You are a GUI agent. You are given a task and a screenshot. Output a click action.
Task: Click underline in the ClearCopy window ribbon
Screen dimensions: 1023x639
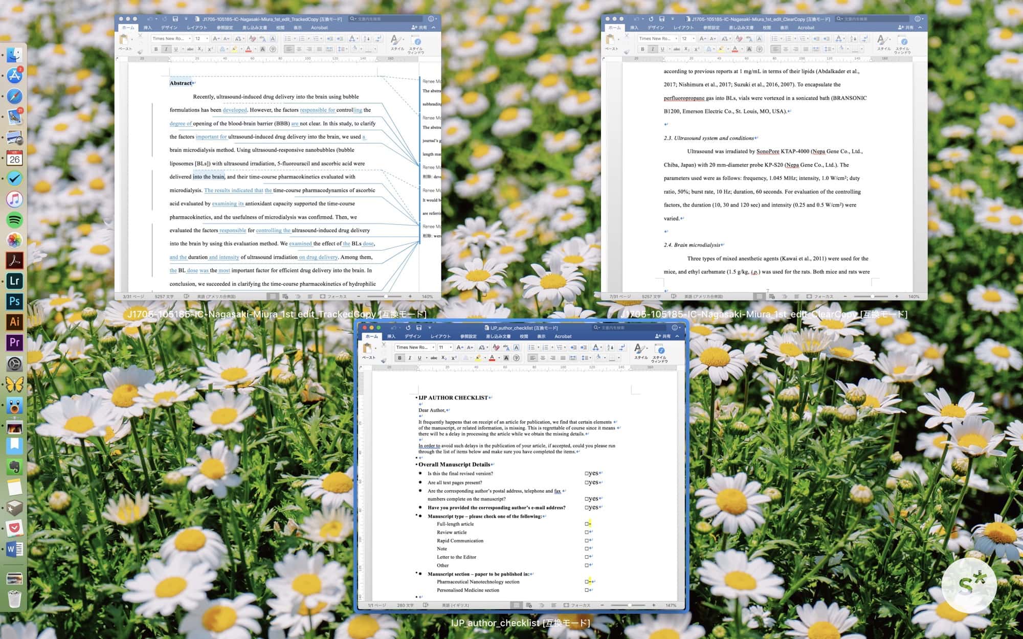(662, 49)
